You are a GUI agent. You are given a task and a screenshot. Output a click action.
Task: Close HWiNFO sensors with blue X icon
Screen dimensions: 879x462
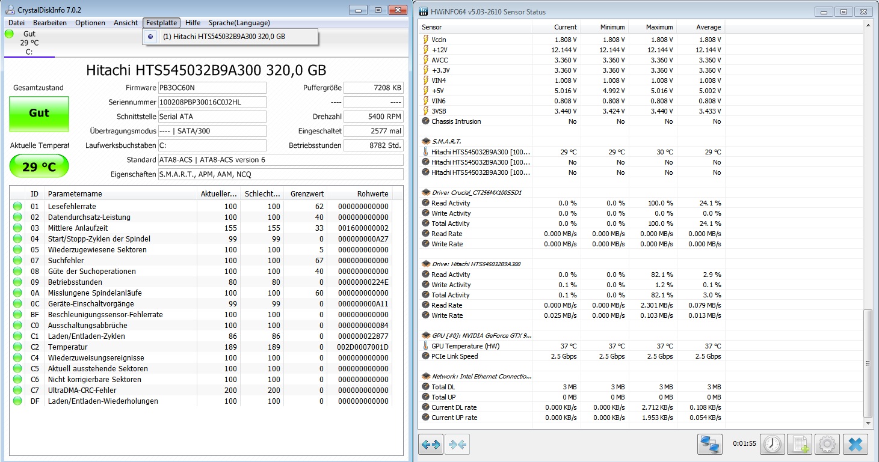856,445
